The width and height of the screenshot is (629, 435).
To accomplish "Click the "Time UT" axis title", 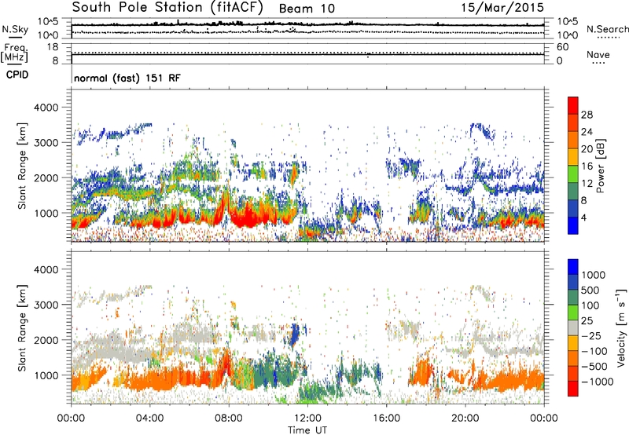I will [307, 430].
